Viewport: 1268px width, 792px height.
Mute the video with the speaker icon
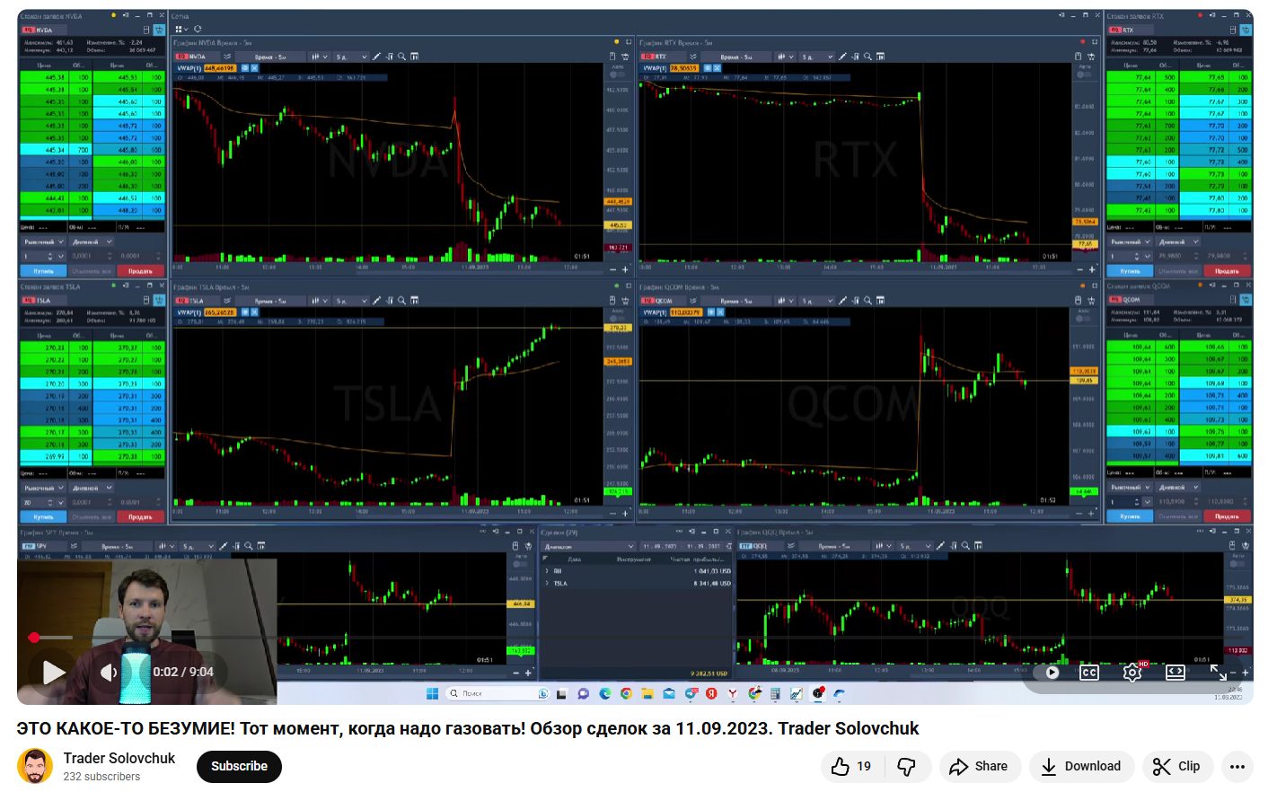coord(109,672)
